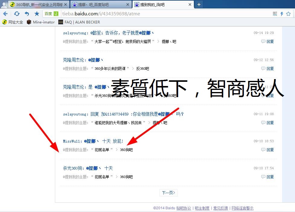Viewport: 295px width, 212px height.
Task: Close the 提娜丶吧_百度贴吧 tab
Action: pyautogui.click(x=127, y=5)
